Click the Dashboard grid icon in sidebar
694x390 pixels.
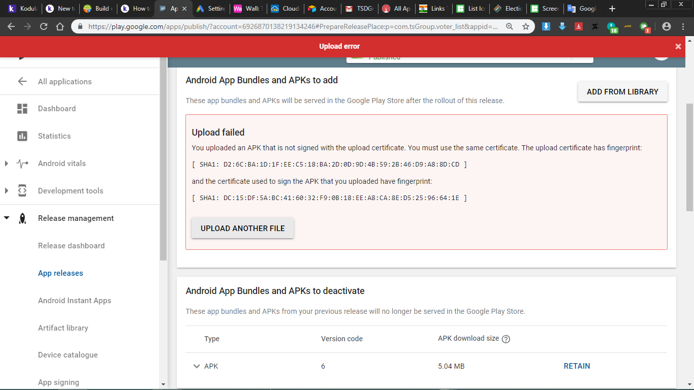pyautogui.click(x=22, y=109)
